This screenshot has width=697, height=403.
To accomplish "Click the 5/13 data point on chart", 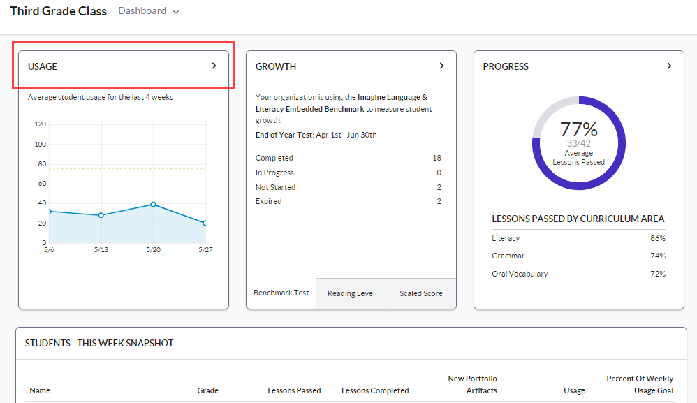I will tap(101, 215).
